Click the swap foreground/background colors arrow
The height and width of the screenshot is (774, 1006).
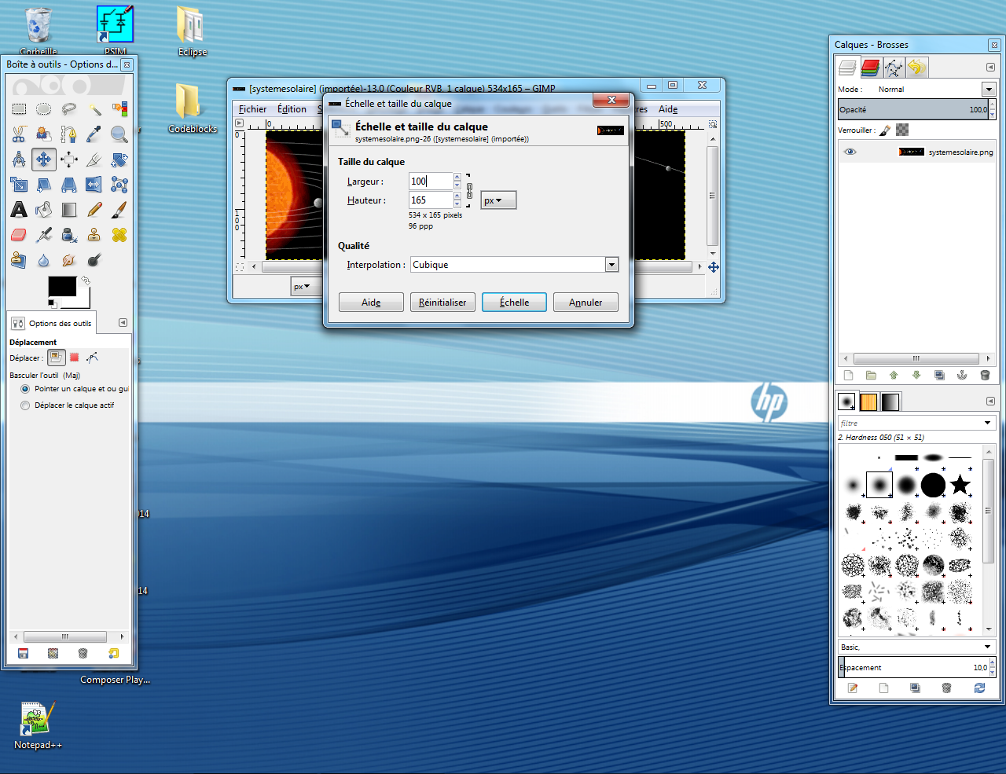pos(86,280)
